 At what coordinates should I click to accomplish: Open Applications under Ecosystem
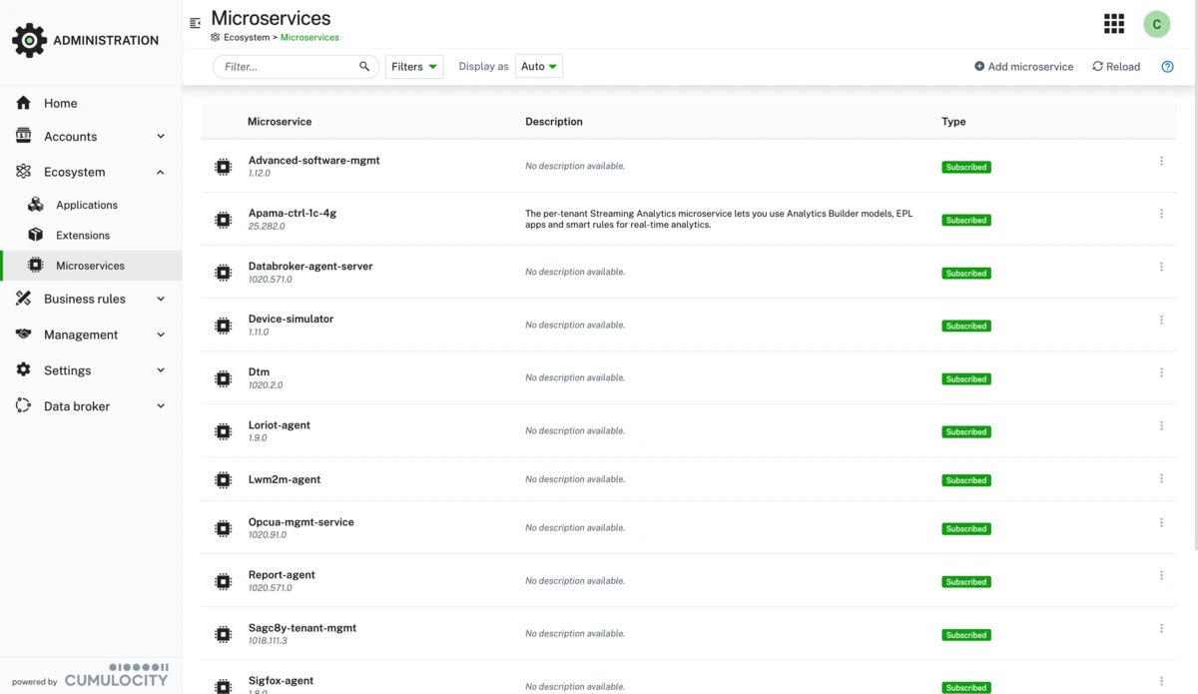coord(91,205)
